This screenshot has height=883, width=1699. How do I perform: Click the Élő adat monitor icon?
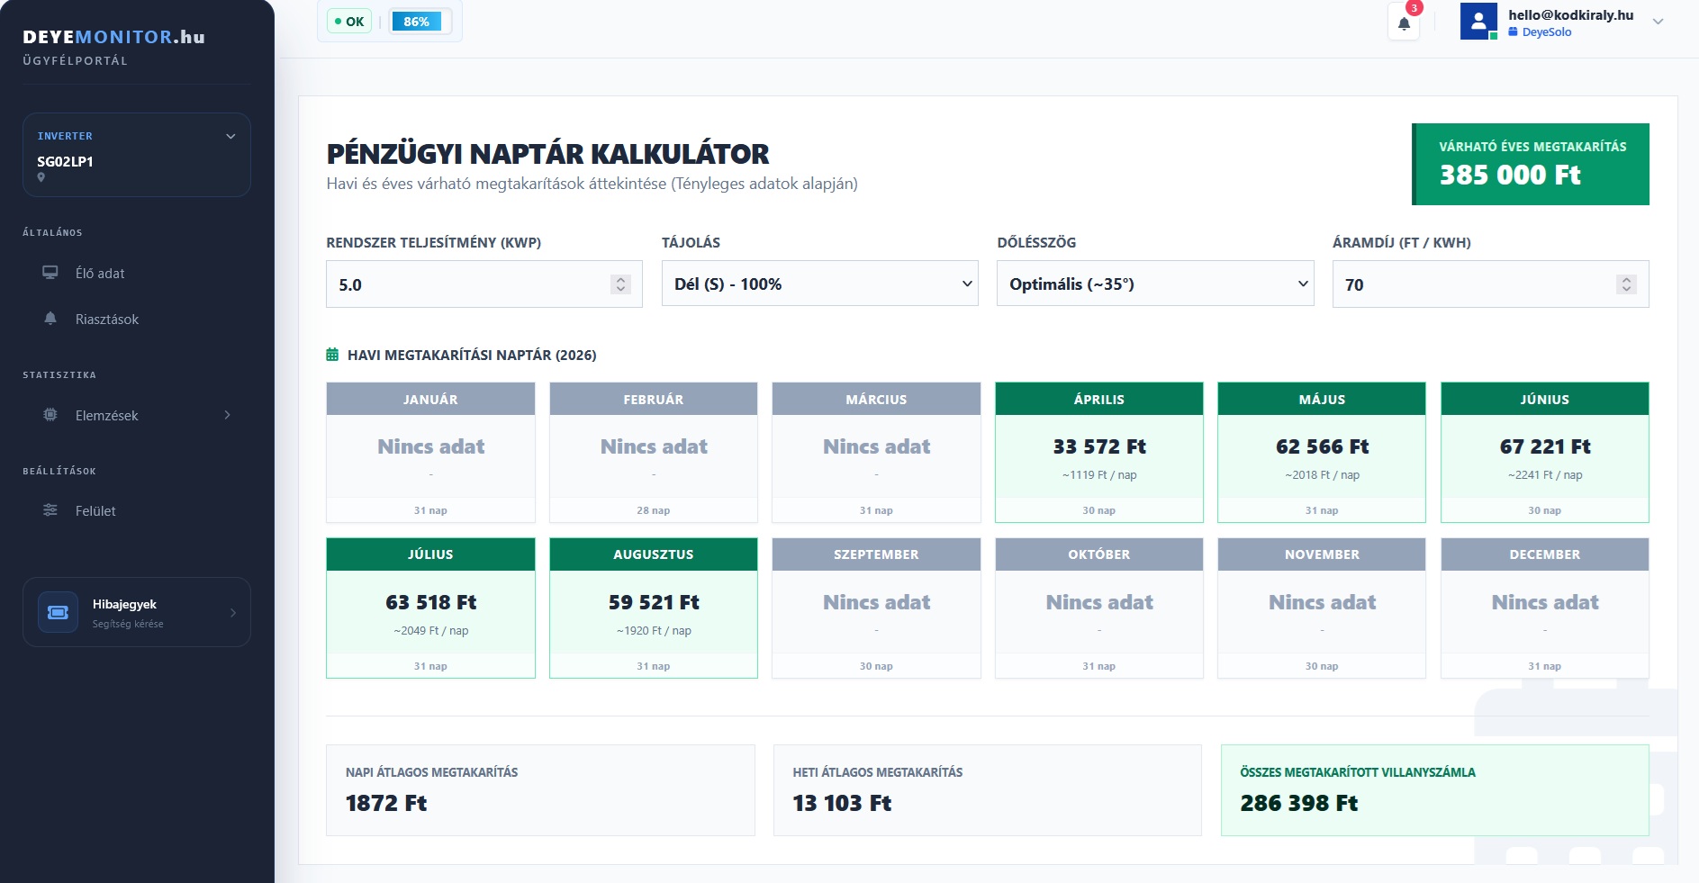(x=50, y=273)
